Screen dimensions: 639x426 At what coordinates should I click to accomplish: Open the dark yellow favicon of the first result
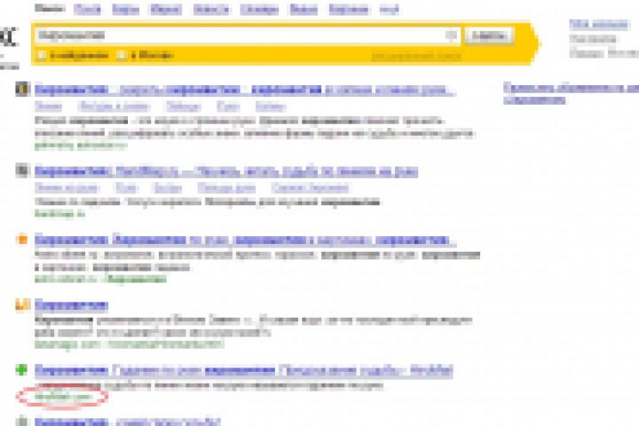pos(23,89)
